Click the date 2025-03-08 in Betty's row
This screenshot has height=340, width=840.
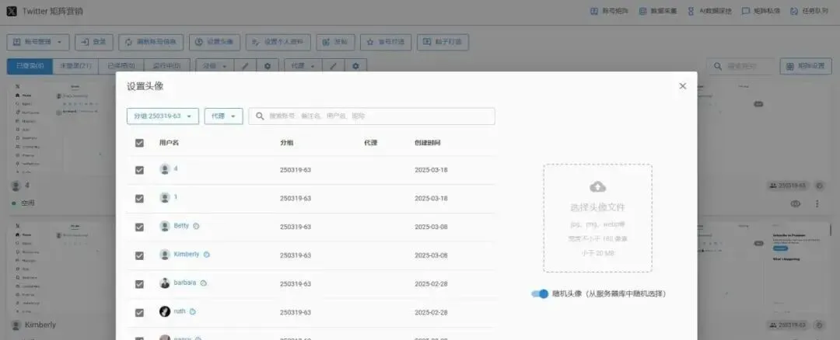point(431,227)
